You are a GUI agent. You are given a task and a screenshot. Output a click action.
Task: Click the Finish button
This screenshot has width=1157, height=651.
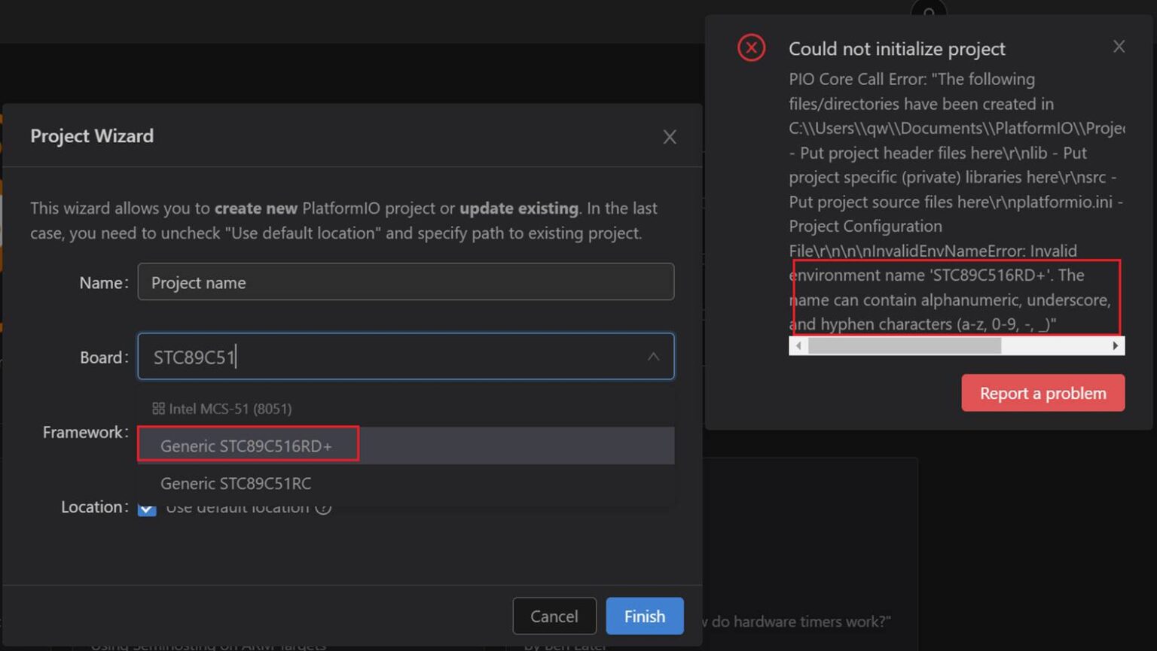coord(644,616)
